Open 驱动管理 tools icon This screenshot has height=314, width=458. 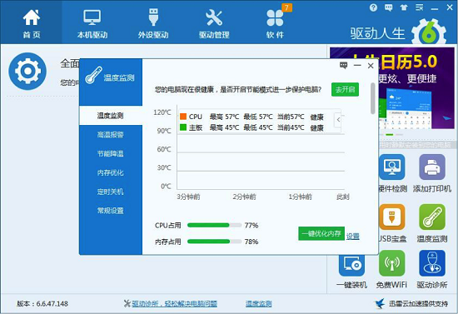tap(214, 17)
